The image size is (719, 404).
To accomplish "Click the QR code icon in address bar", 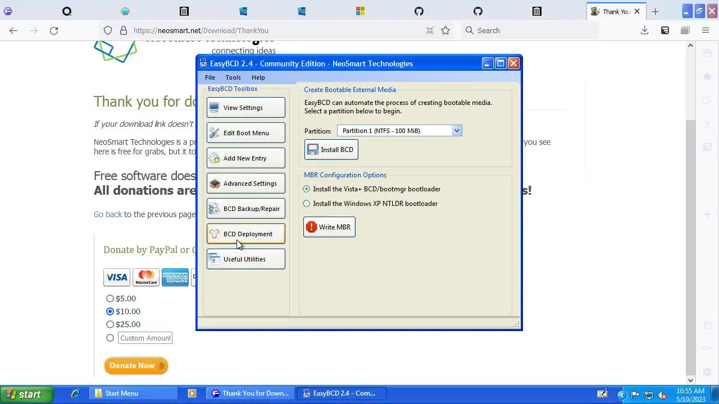I will (x=429, y=31).
